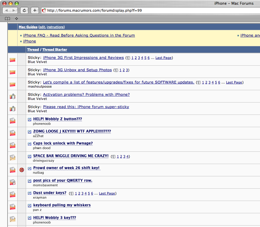Go to page 4 of SPACE BAR WIGGLE thread
Viewport: 260px width, 227px height.
point(127,156)
